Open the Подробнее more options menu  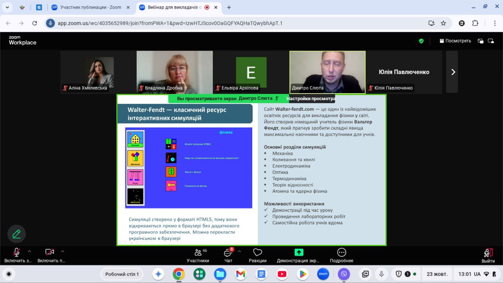341,255
